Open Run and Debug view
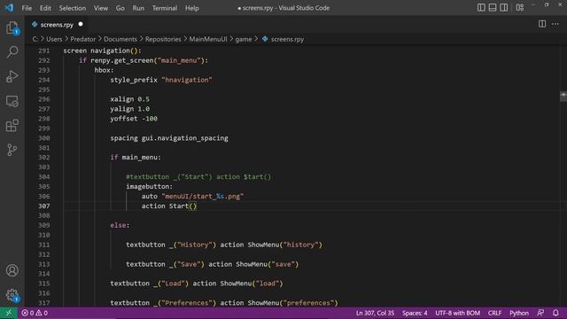Image resolution: width=567 pixels, height=319 pixels. tap(12, 76)
